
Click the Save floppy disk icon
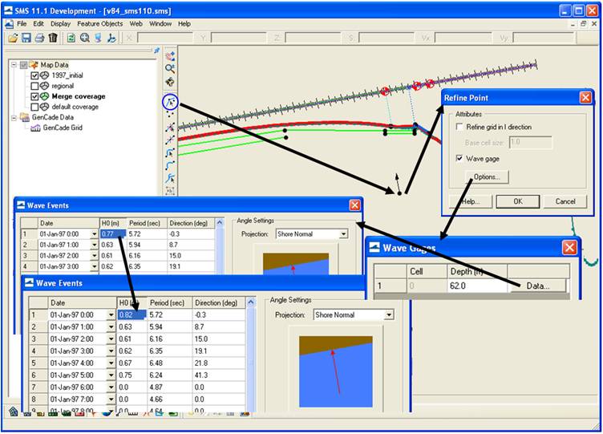(x=26, y=38)
